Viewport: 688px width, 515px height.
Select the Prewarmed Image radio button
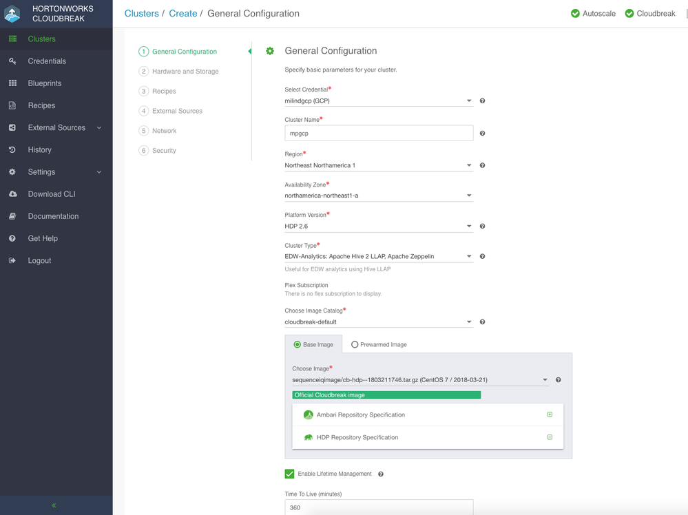(x=355, y=344)
